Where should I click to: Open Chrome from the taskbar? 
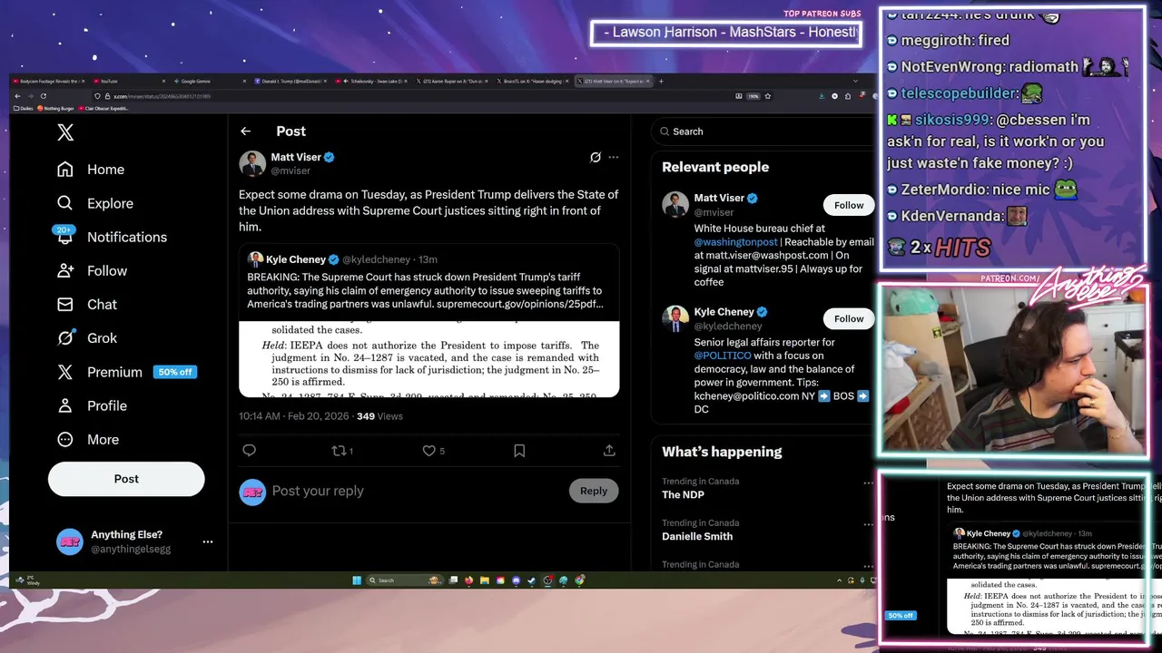click(579, 580)
